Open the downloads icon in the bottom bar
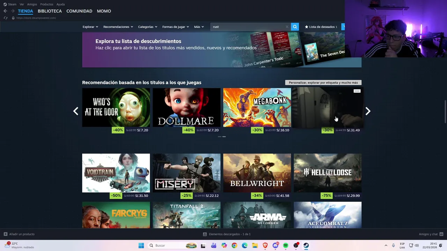Screen dimensions: 447x251 205,234
